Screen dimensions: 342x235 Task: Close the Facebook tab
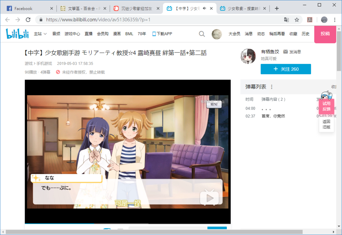(x=51, y=8)
